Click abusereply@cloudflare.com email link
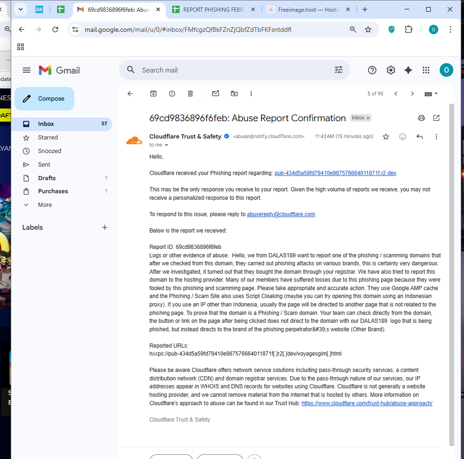Image resolution: width=464 pixels, height=459 pixels. pyautogui.click(x=281, y=214)
